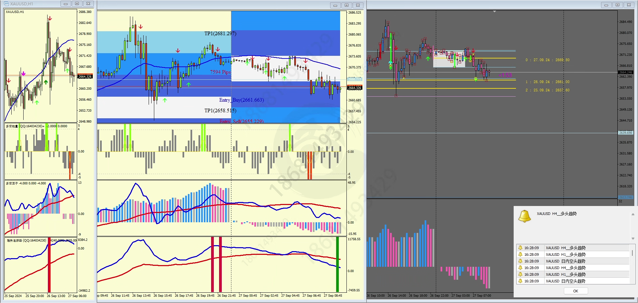
Task: Select the bottom XAUUSD 日内空头趋势 alert row
Action: pos(573,281)
